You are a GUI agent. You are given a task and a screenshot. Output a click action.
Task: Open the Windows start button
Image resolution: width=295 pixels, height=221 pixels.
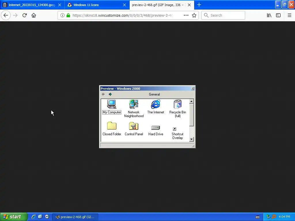14,217
